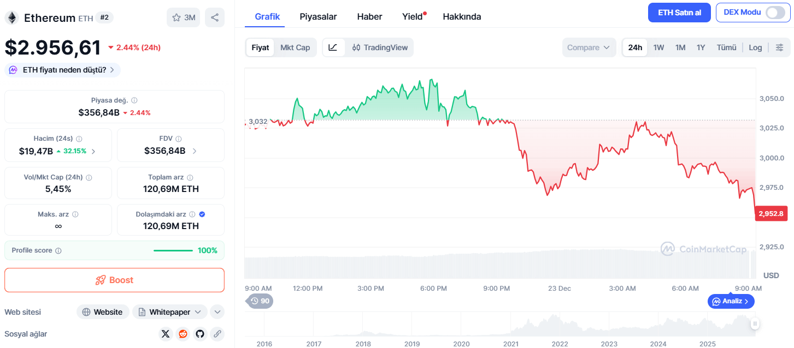794x348 pixels.
Task: Expand more website links chevron
Action: click(217, 312)
